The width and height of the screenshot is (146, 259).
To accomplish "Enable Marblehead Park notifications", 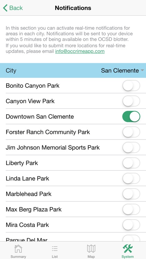I will [131, 194].
